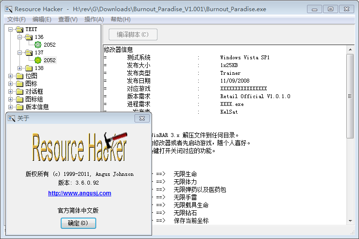Open the 查看(V) menu
The image size is (359, 239).
[x=68, y=19]
